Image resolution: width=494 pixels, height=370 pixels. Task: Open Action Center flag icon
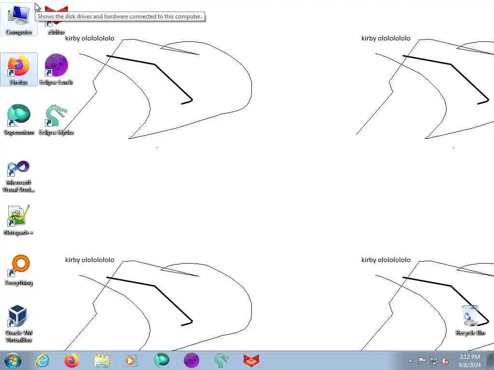coord(422,360)
